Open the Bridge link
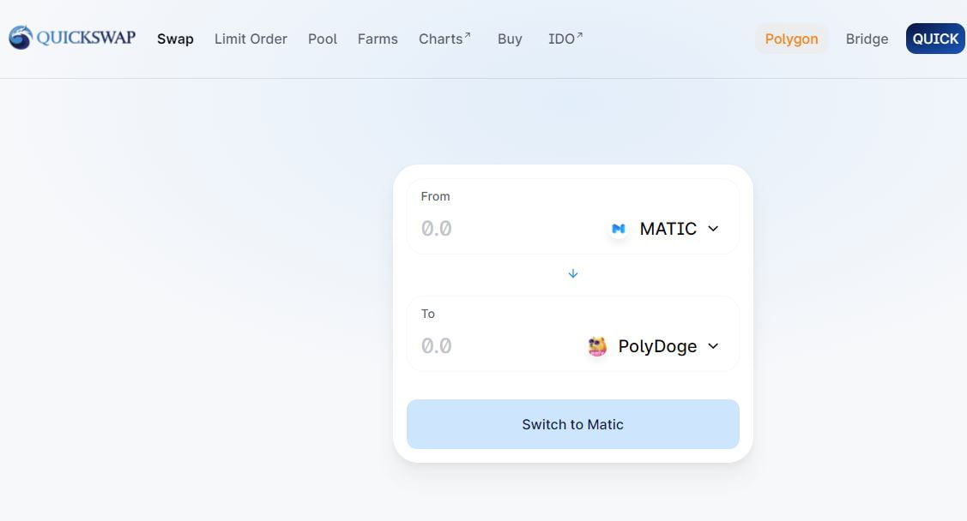Viewport: 967px width, 521px height. tap(867, 39)
